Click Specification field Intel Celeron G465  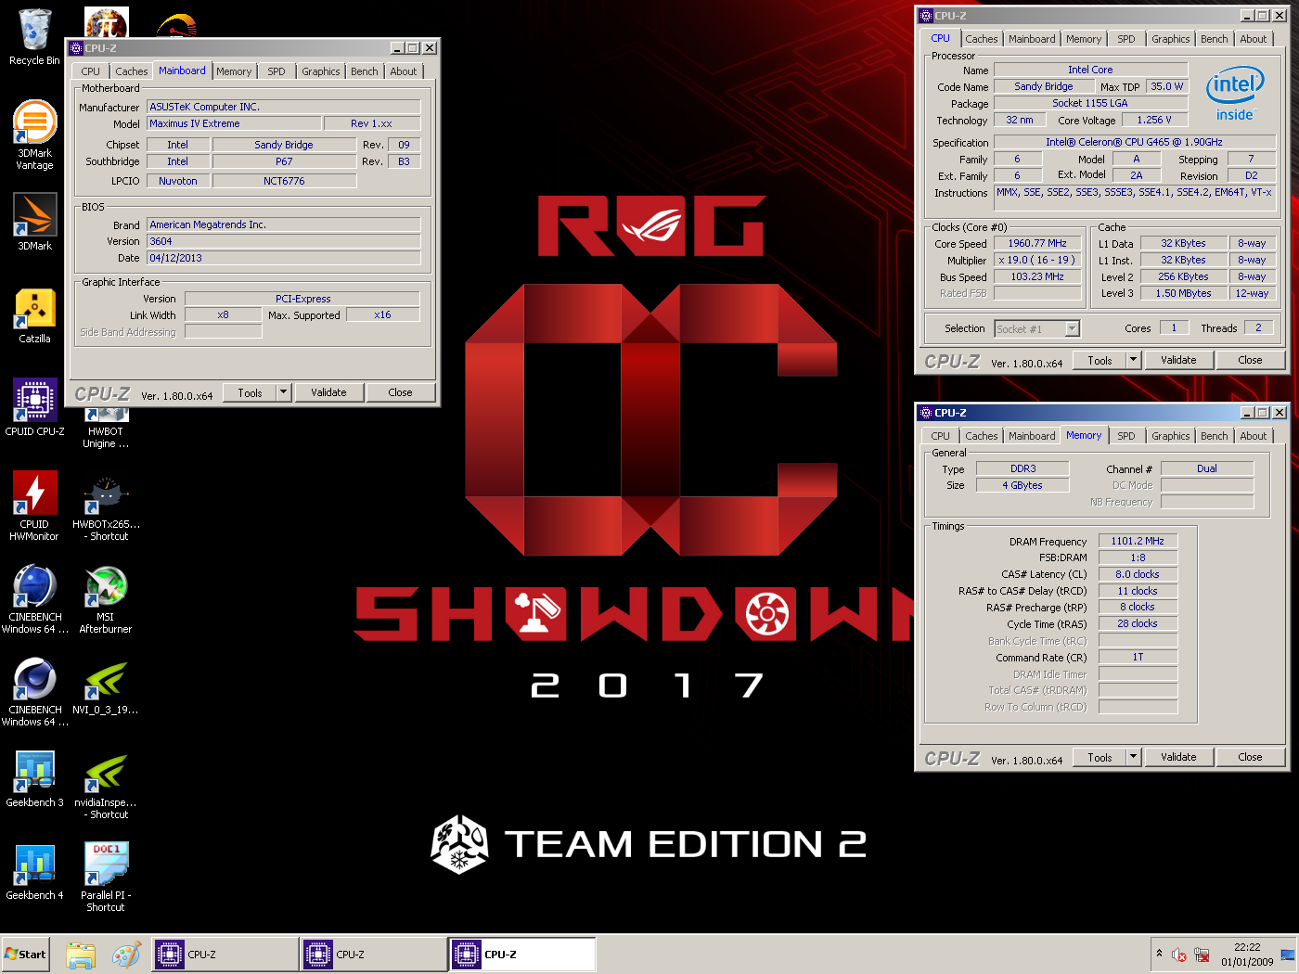(x=1135, y=142)
